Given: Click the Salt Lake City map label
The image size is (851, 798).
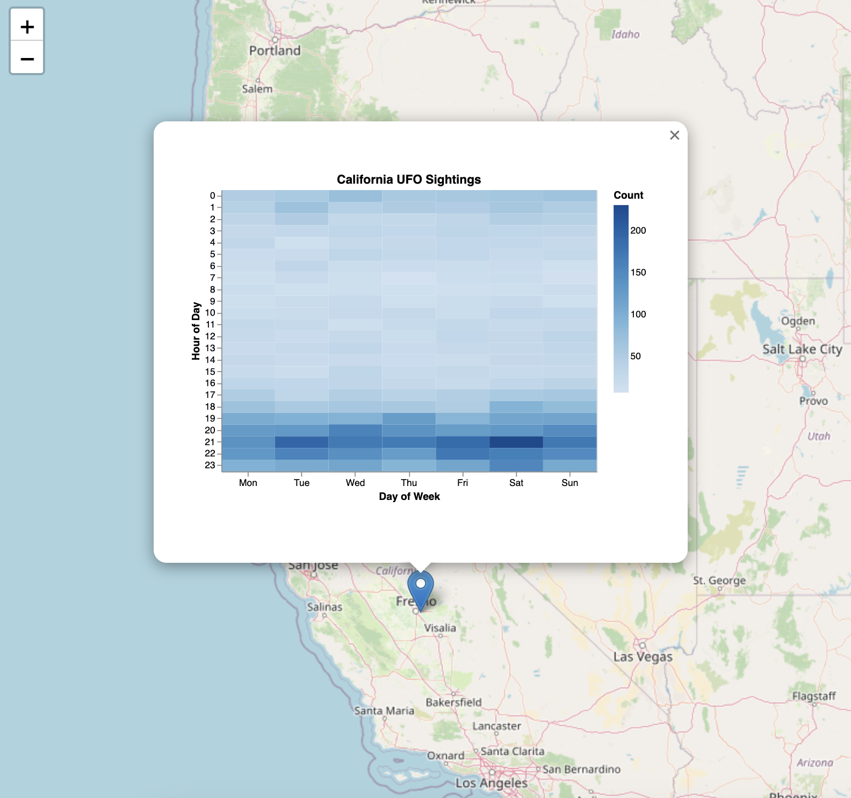Looking at the screenshot, I should [x=802, y=349].
